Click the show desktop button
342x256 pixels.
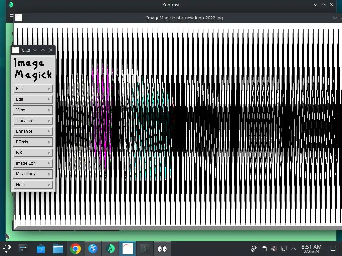pos(333,249)
